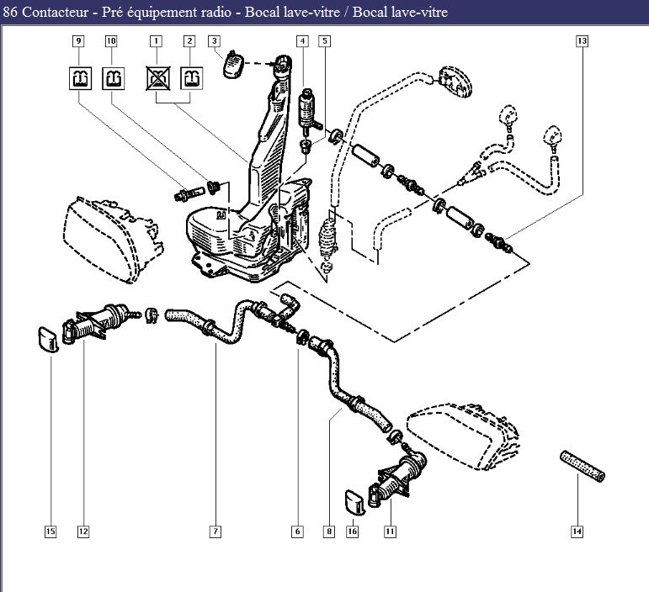Select callout number 12 for left washer jet
Image resolution: width=649 pixels, height=592 pixels.
(83, 531)
